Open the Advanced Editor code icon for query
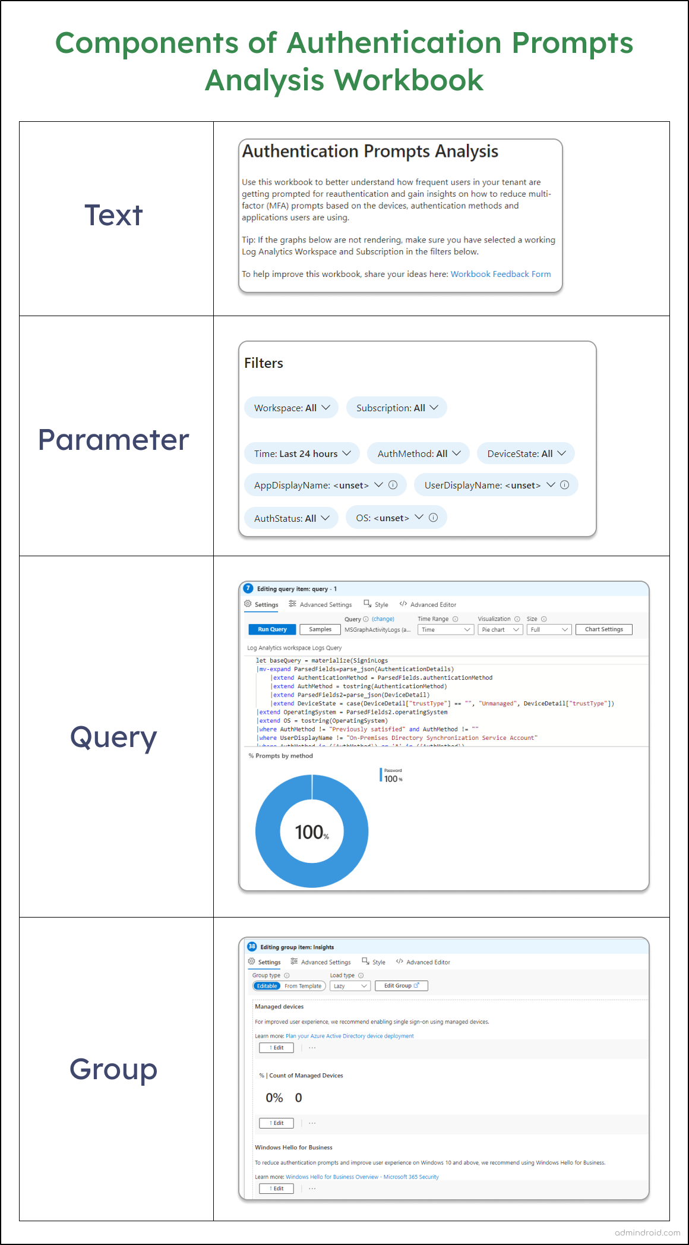Viewport: 689px width, 1245px height. pyautogui.click(x=403, y=604)
